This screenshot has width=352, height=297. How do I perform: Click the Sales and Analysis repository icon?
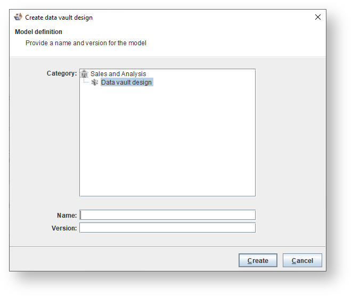84,74
